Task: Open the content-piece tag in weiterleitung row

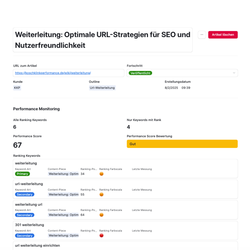Action: pyautogui.click(x=63, y=174)
